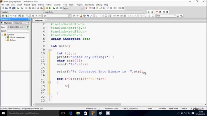The image size is (207, 116).
Task: Click the empty incremental search field in the toolbar
Action: 58,16
